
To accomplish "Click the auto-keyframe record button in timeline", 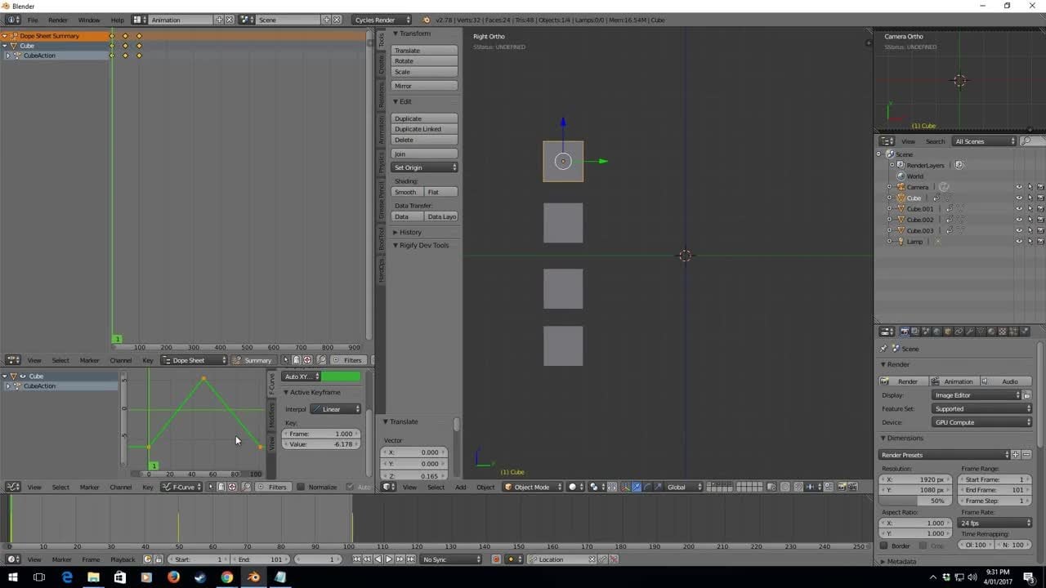I will (x=496, y=559).
